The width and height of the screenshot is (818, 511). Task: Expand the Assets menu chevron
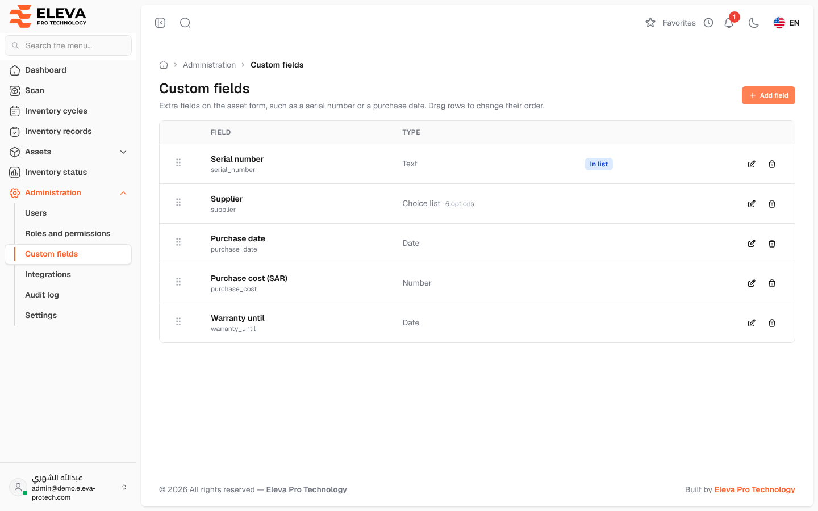pyautogui.click(x=123, y=152)
